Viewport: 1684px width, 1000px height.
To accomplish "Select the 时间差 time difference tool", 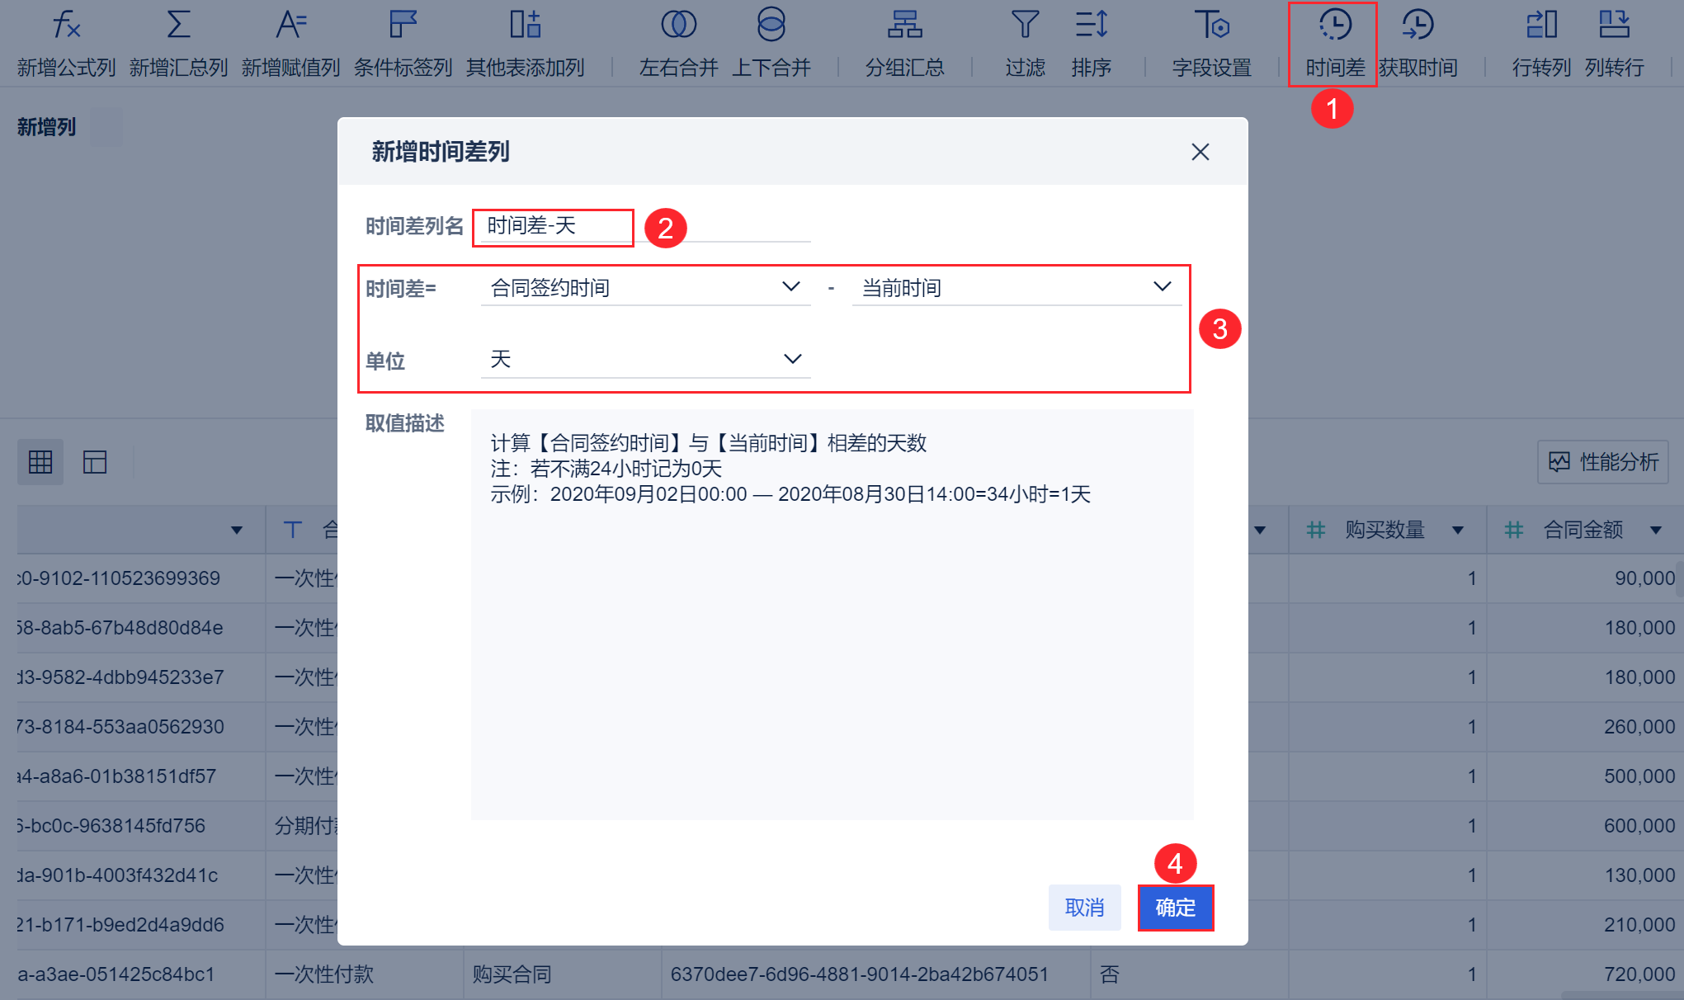I will click(x=1334, y=45).
